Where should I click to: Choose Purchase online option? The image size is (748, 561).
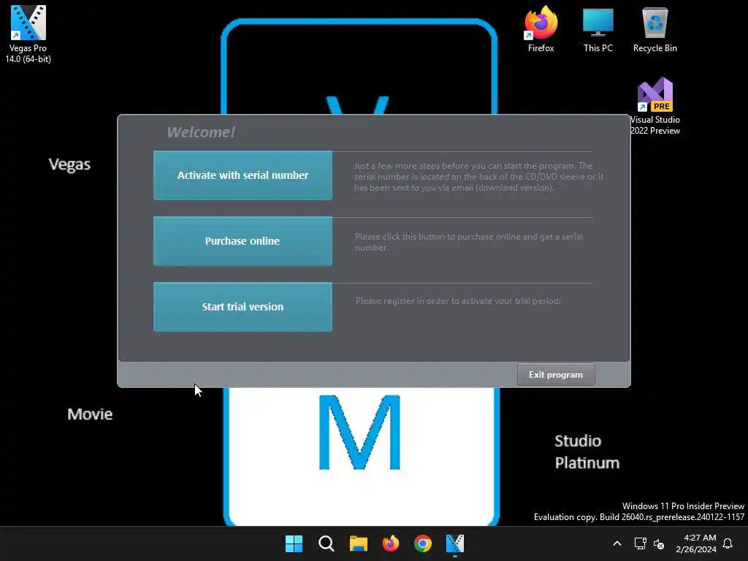(x=243, y=241)
